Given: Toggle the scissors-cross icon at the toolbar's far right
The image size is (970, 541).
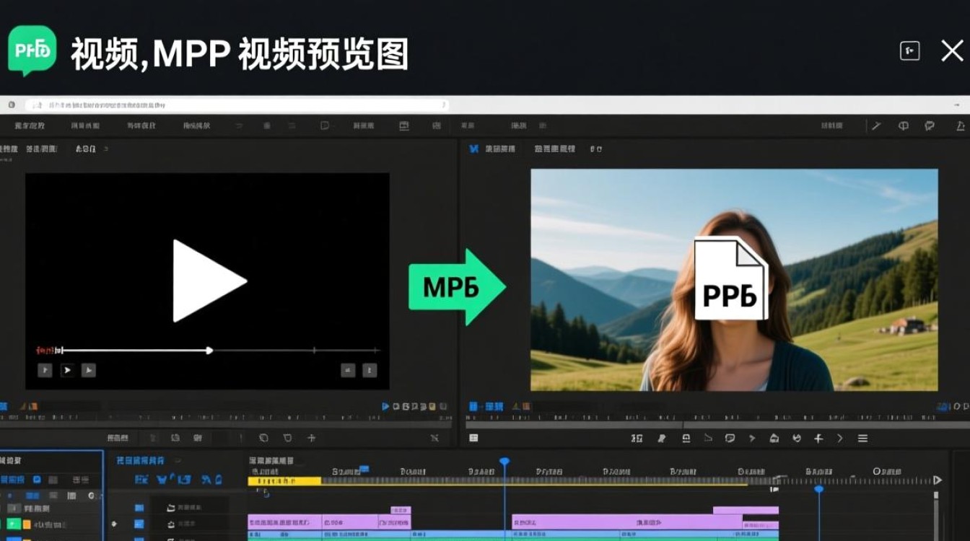Looking at the screenshot, I should pos(435,438).
